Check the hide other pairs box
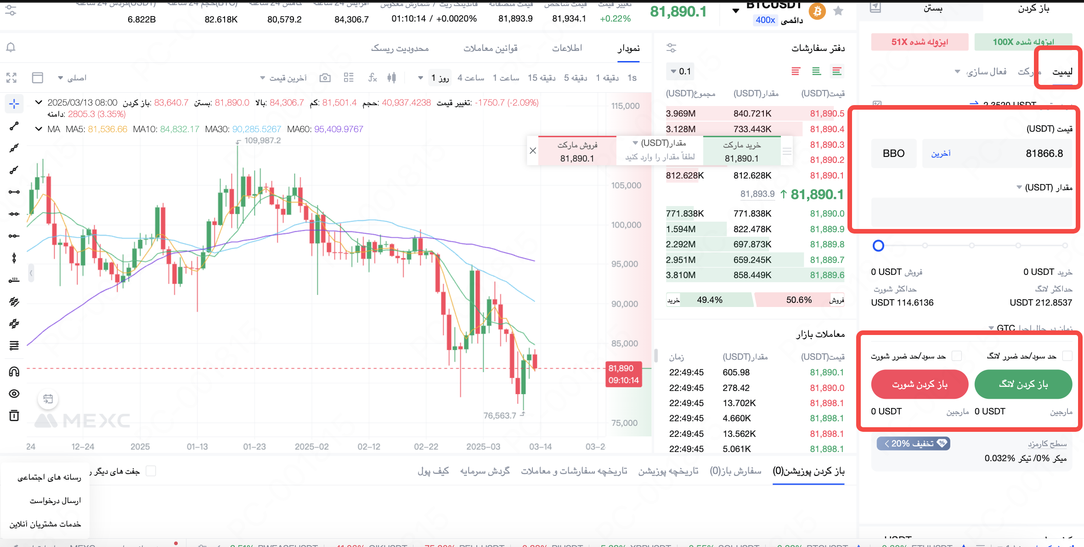Image resolution: width=1084 pixels, height=547 pixels. (151, 471)
